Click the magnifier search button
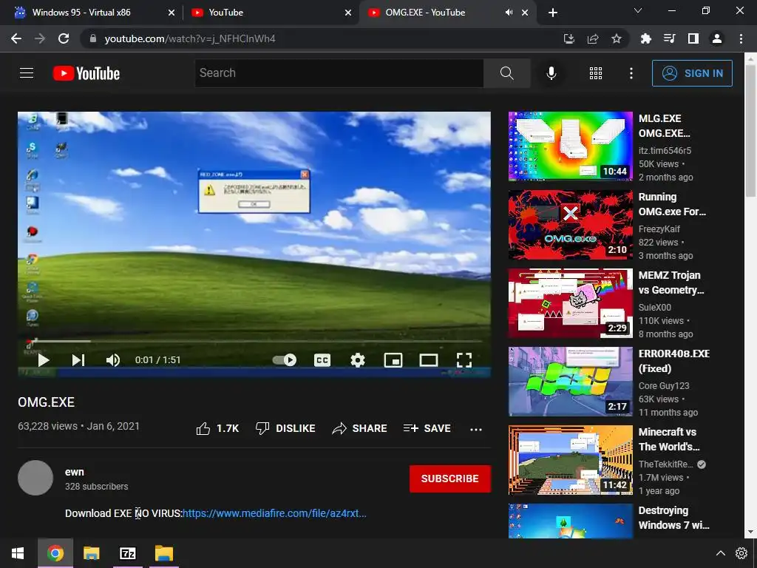Screen dimensions: 757x568 (507, 73)
